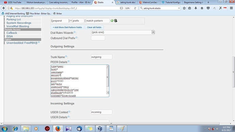Click the 110% zoom indicator
This screenshot has height=132, width=235.
[x=127, y=8]
